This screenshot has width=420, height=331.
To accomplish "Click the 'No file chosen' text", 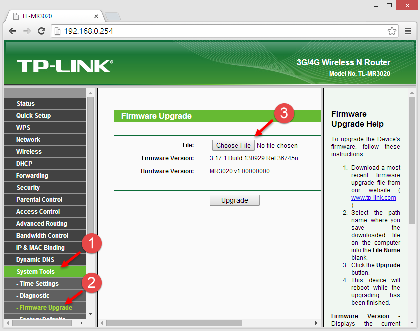I will 277,146.
